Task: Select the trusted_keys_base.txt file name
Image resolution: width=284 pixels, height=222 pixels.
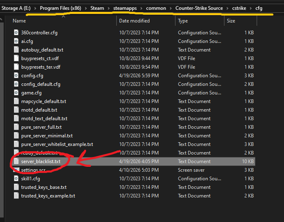Action: (44, 187)
